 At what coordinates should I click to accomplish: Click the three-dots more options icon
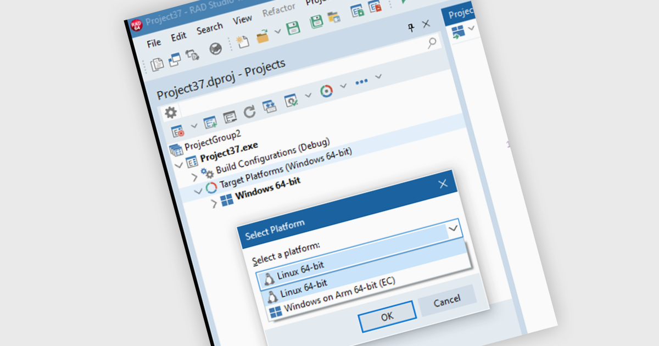coord(361,81)
